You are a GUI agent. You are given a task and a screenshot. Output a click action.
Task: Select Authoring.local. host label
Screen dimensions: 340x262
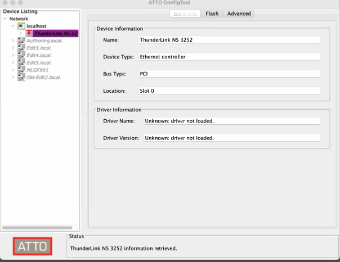coord(44,40)
